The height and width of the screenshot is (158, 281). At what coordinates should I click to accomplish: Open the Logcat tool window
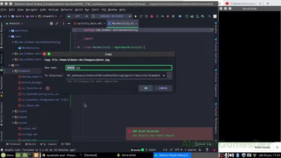coord(48,144)
